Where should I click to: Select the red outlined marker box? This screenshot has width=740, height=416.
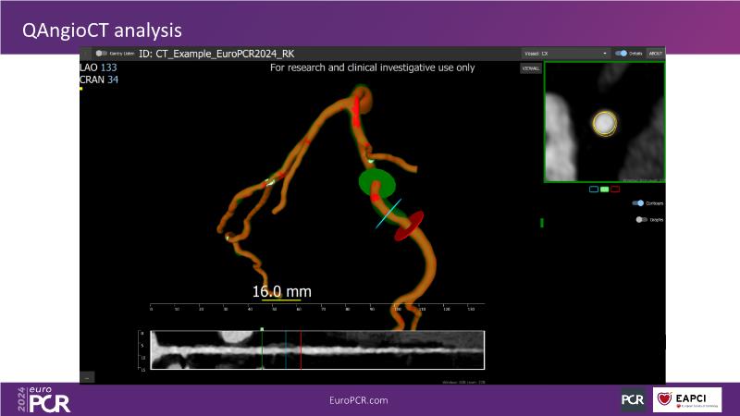point(615,189)
